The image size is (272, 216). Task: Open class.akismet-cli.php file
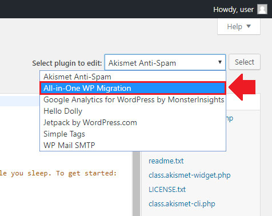(182, 204)
